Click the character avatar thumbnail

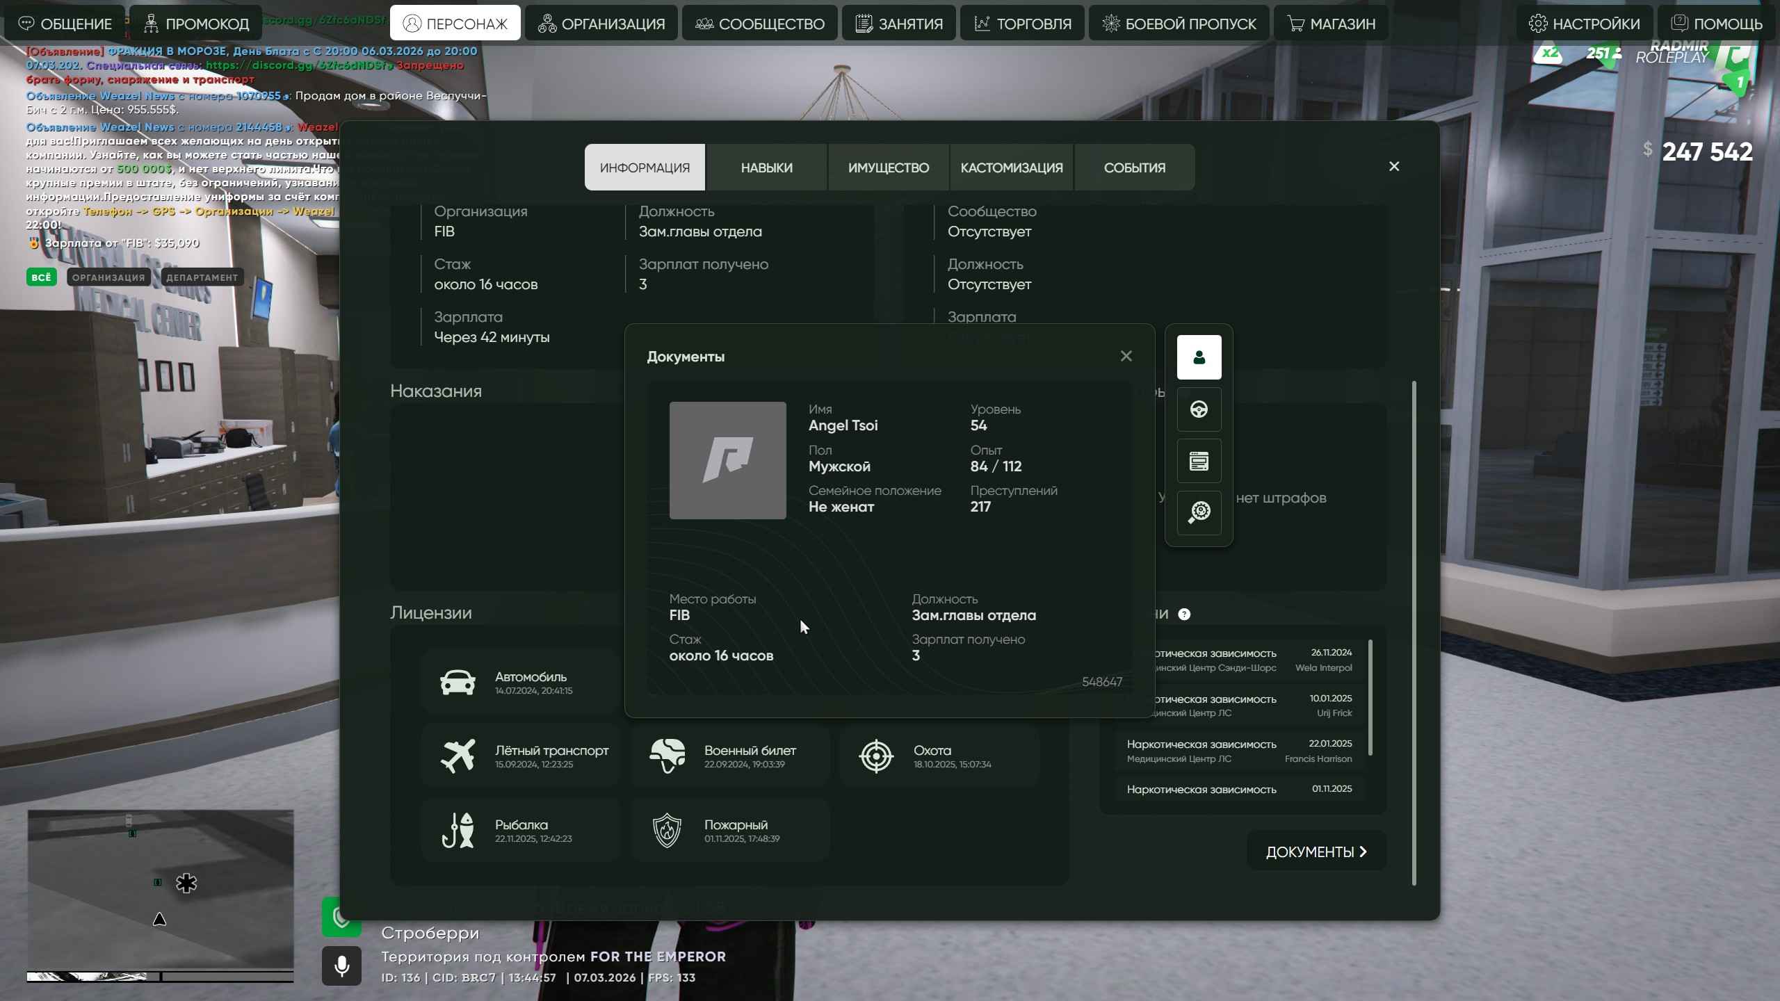click(727, 460)
